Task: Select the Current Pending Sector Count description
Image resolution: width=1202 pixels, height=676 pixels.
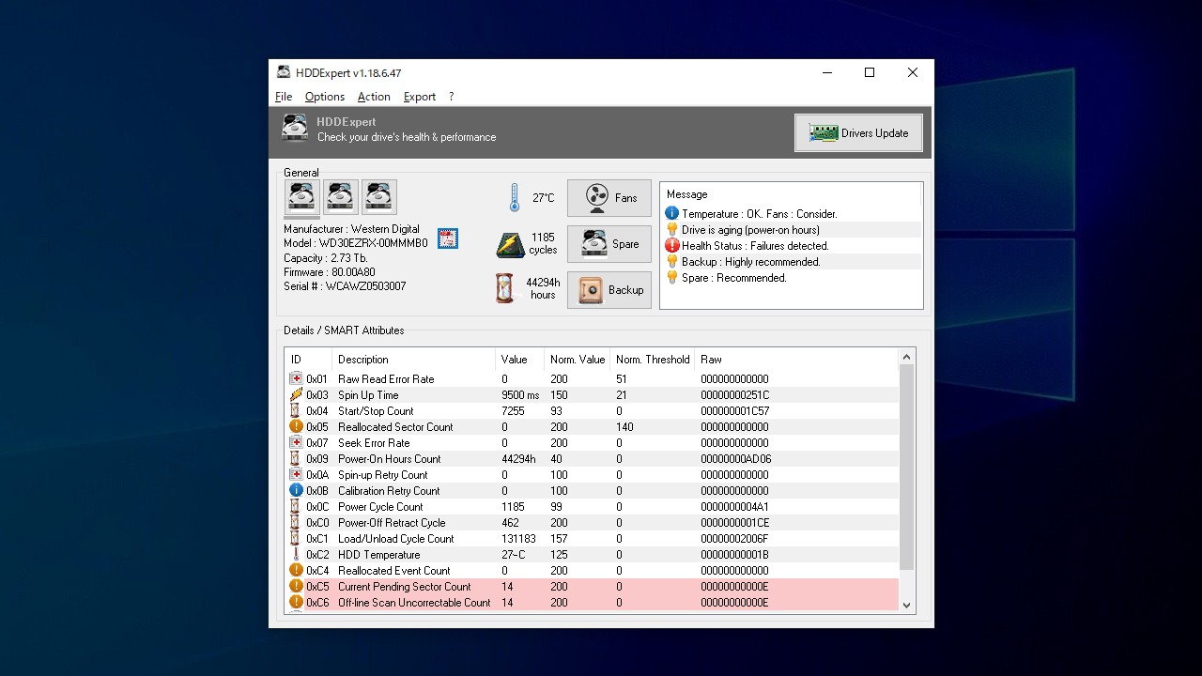Action: (404, 587)
